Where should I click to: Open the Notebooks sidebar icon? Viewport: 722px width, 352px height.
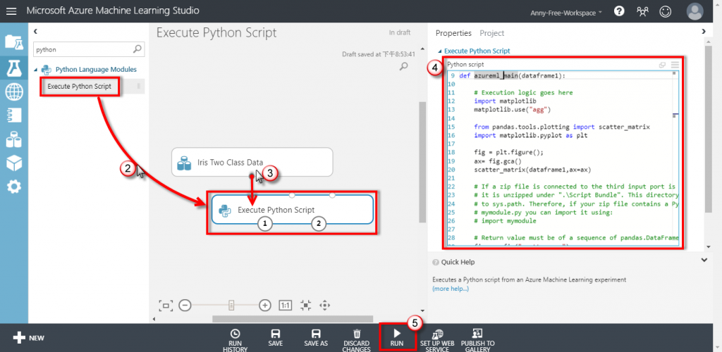coord(14,115)
